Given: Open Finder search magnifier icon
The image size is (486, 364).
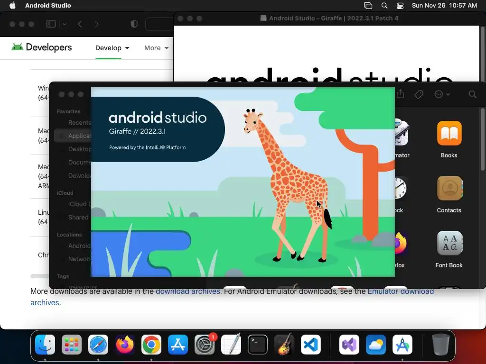Looking at the screenshot, I should [472, 94].
